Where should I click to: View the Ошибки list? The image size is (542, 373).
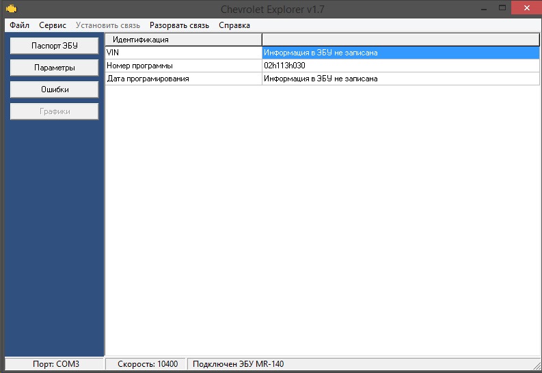[54, 89]
